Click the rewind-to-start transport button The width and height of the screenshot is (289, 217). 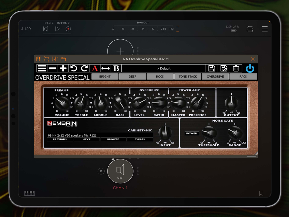click(46, 29)
